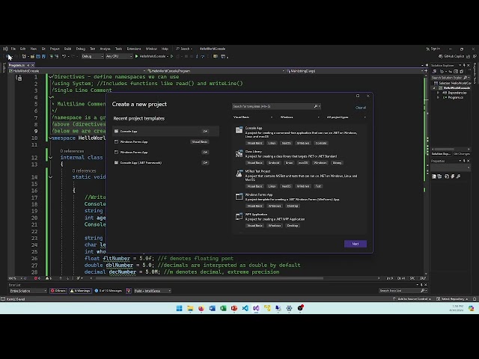
Task: Open Entire Solution scope dropdown
Action: [x=28, y=291]
